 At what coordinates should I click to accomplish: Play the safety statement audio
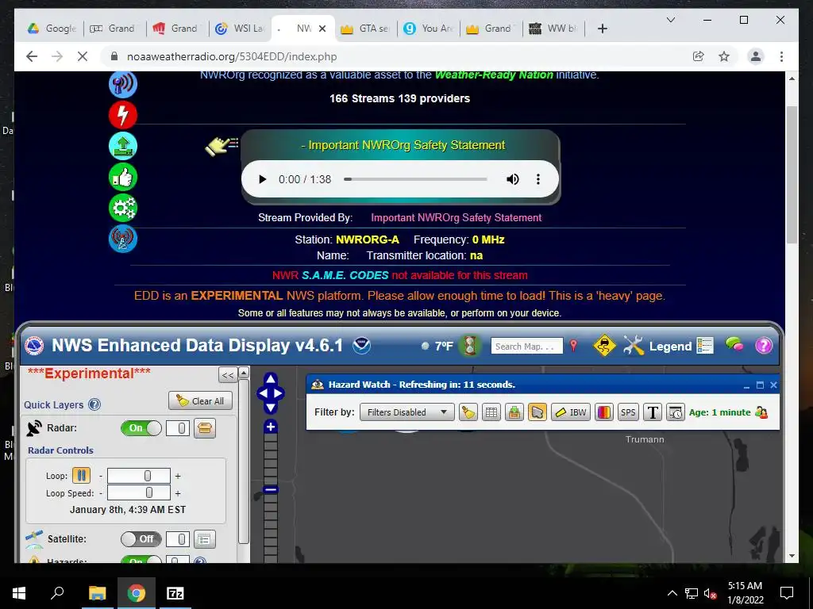[x=262, y=179]
